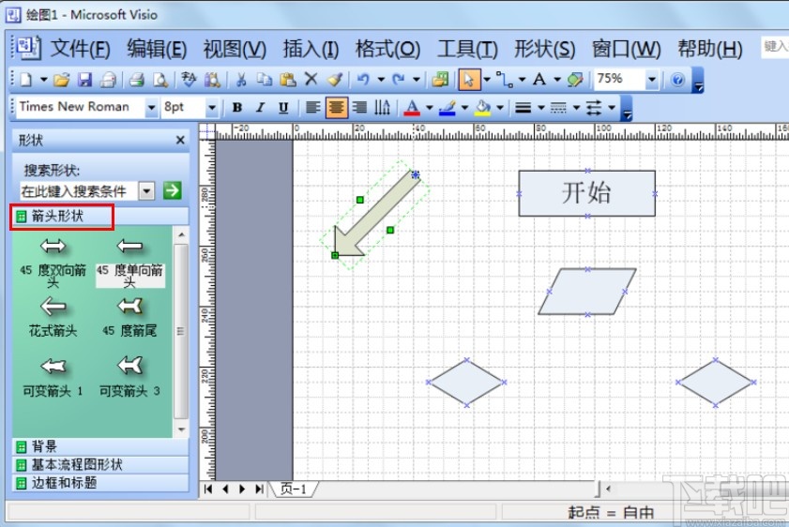This screenshot has height=527, width=789.
Task: Select the 可变箭头 3 shape
Action: click(x=129, y=376)
